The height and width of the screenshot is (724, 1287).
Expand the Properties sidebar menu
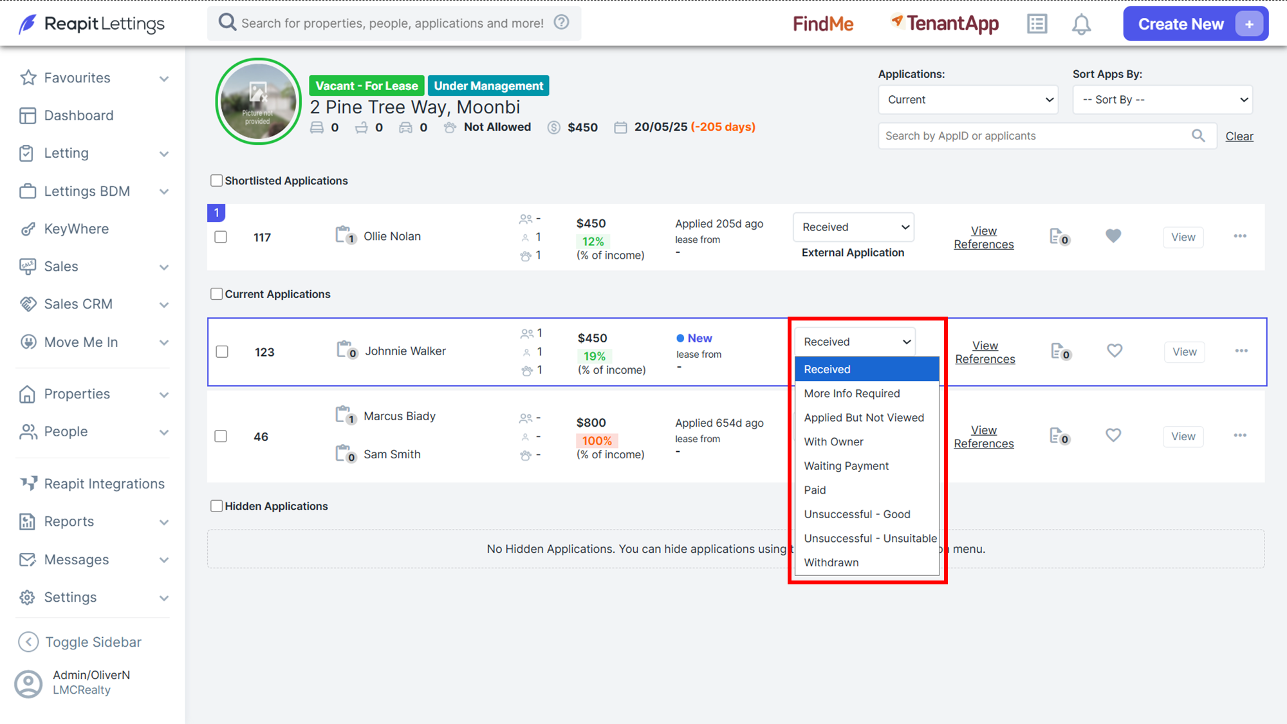[95, 394]
